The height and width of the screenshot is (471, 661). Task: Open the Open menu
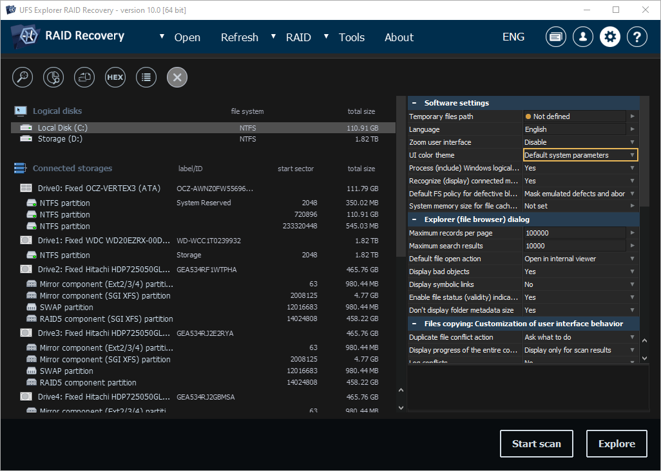click(x=187, y=37)
